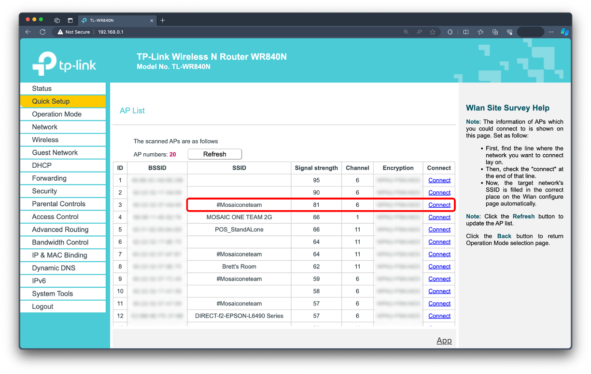Connect to #Mosaiconeteam with signal 81
Viewport: 591px width, 374px height.
[439, 205]
